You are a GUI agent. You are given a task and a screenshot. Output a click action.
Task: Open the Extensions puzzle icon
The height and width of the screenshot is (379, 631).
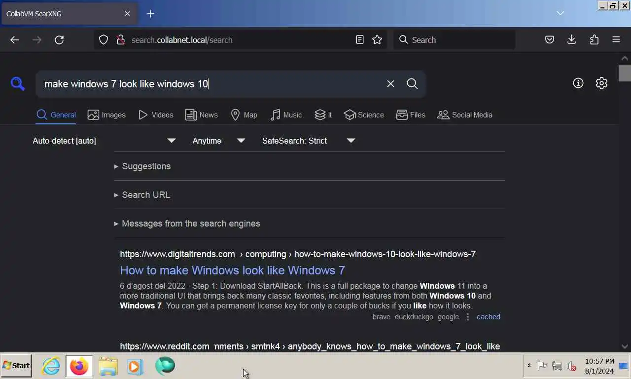point(594,40)
